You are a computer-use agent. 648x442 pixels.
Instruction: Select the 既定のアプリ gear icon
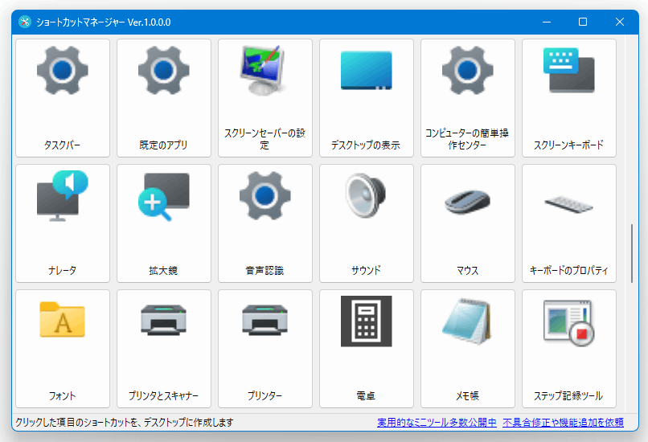tap(164, 71)
